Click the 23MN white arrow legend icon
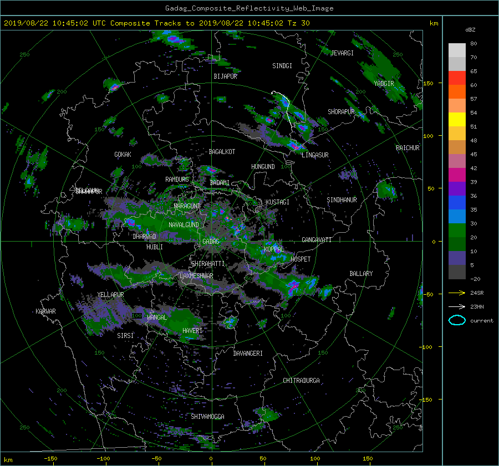Screen dimensions: 499x466 click(457, 306)
